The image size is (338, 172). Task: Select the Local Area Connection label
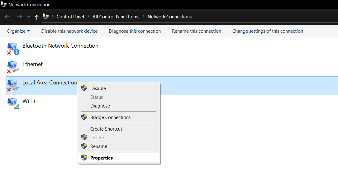(50, 82)
